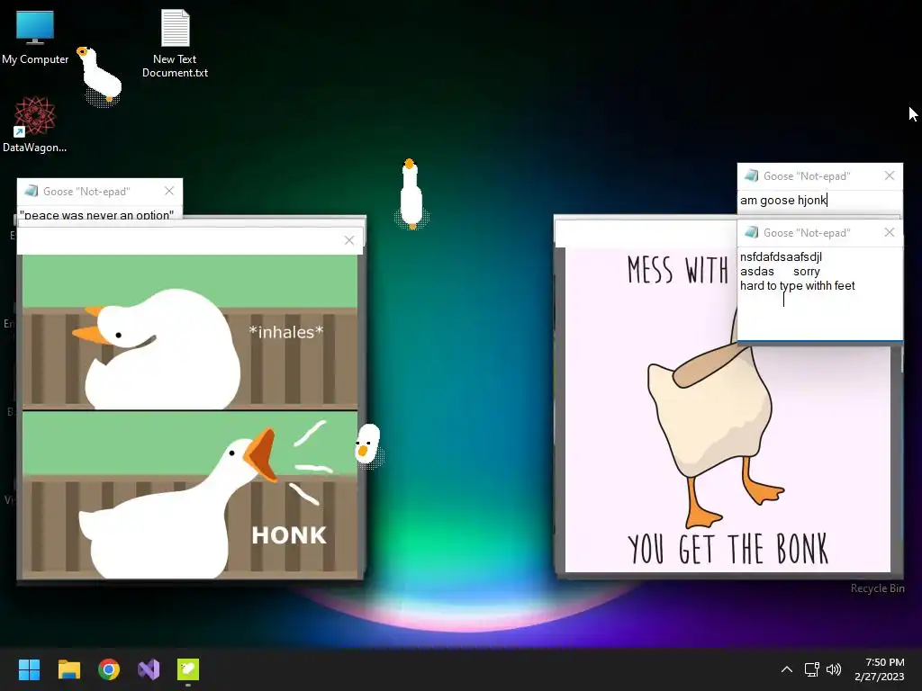
Task: Click the HONK goose meme image
Action: [189, 417]
